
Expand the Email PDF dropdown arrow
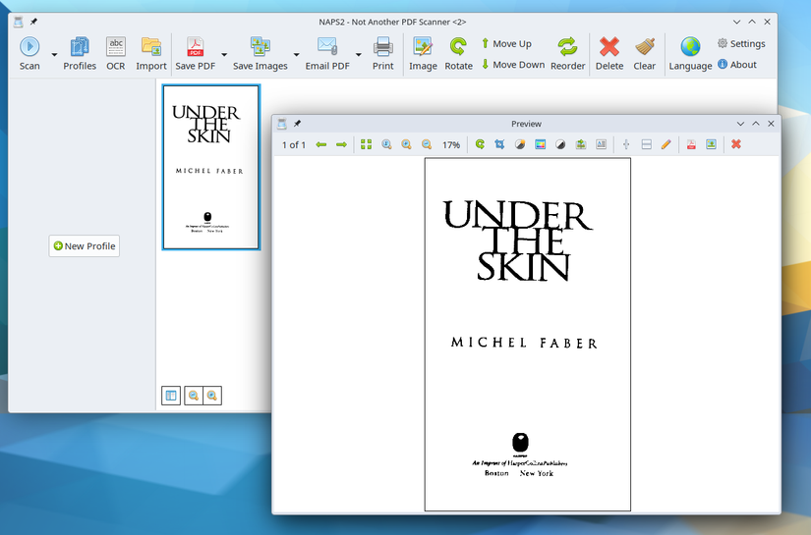point(359,54)
